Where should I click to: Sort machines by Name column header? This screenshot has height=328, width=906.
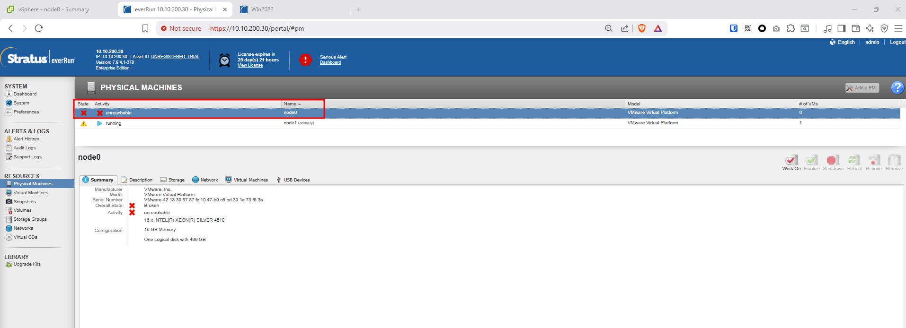coord(290,104)
